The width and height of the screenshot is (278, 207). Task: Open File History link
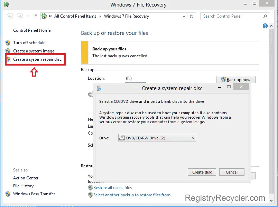(23, 186)
